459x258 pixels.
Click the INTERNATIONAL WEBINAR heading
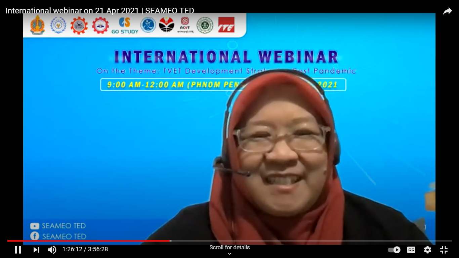click(226, 57)
